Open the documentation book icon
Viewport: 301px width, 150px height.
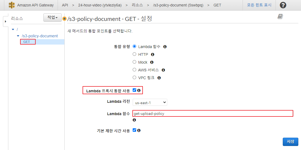click(x=280, y=17)
